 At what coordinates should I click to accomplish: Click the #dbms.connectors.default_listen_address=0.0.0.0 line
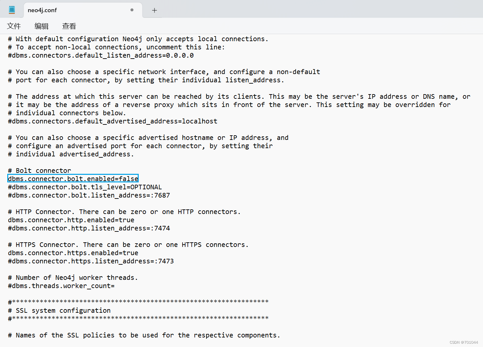101,55
